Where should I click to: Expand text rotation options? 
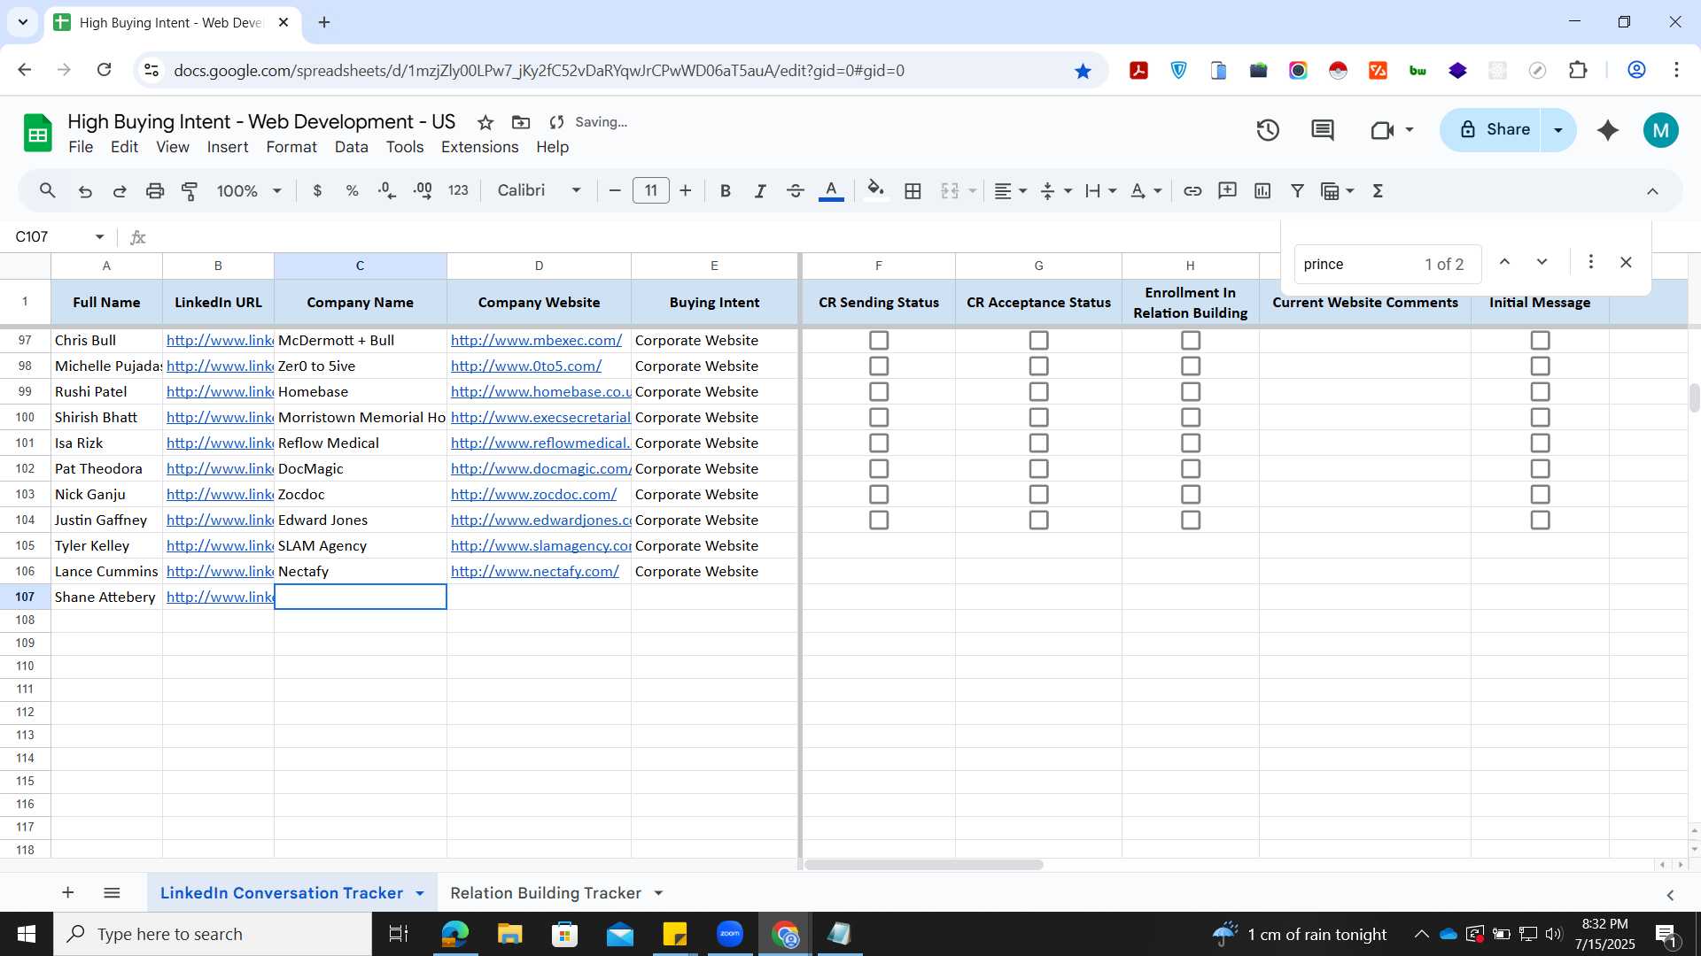1158,191
